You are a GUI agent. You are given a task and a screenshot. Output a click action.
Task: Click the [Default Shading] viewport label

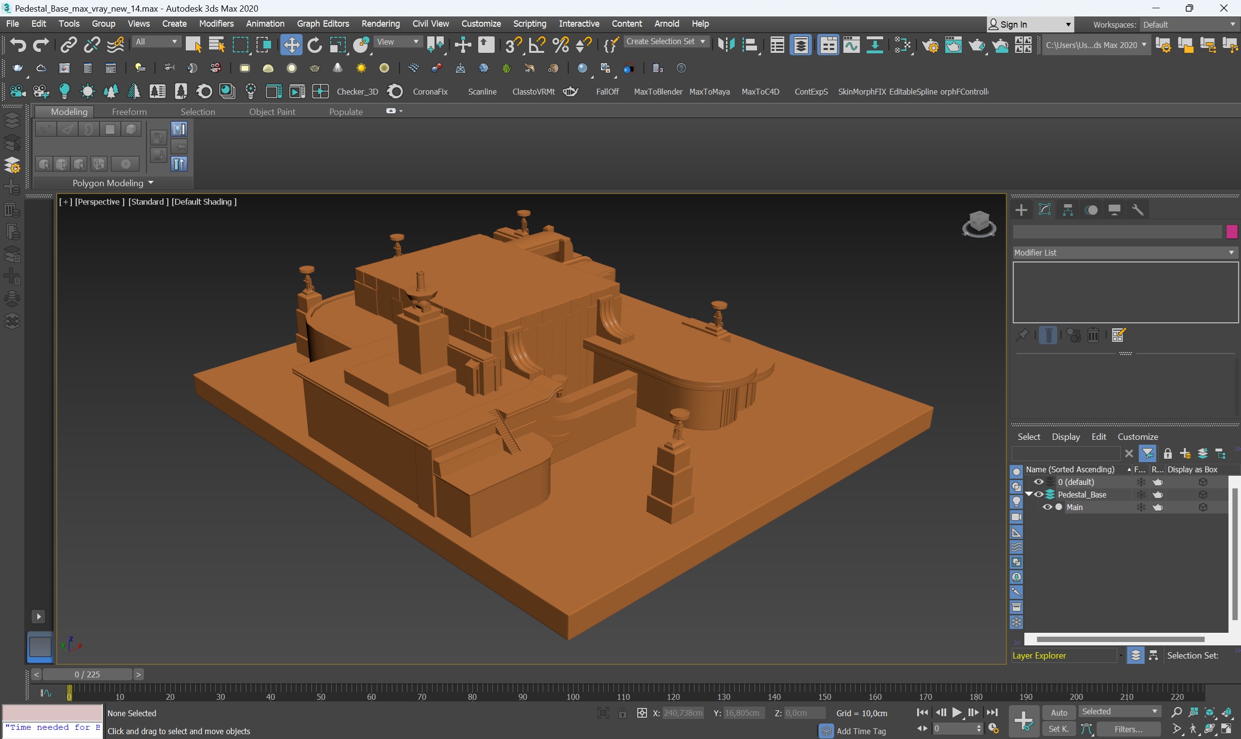(x=204, y=202)
